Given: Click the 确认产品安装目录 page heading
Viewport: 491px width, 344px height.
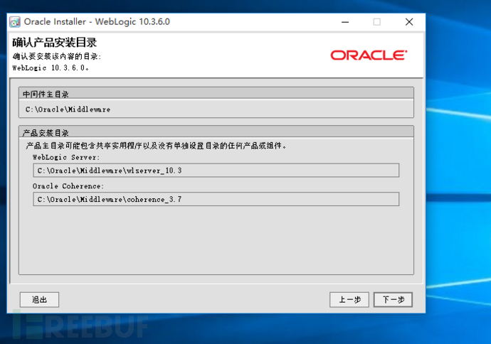Looking at the screenshot, I should (x=55, y=42).
